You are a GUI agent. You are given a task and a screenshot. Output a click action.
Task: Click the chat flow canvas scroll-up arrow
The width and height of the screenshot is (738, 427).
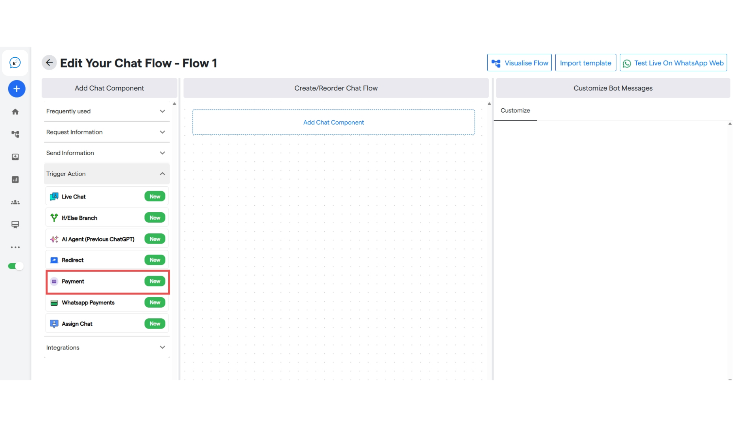pyautogui.click(x=489, y=104)
